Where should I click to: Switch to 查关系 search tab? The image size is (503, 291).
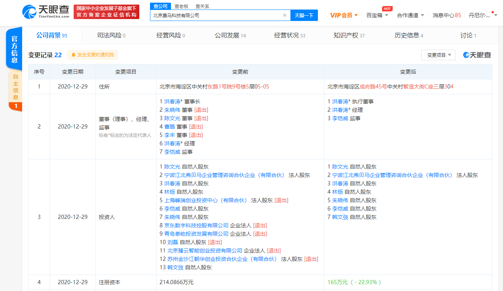click(202, 6)
